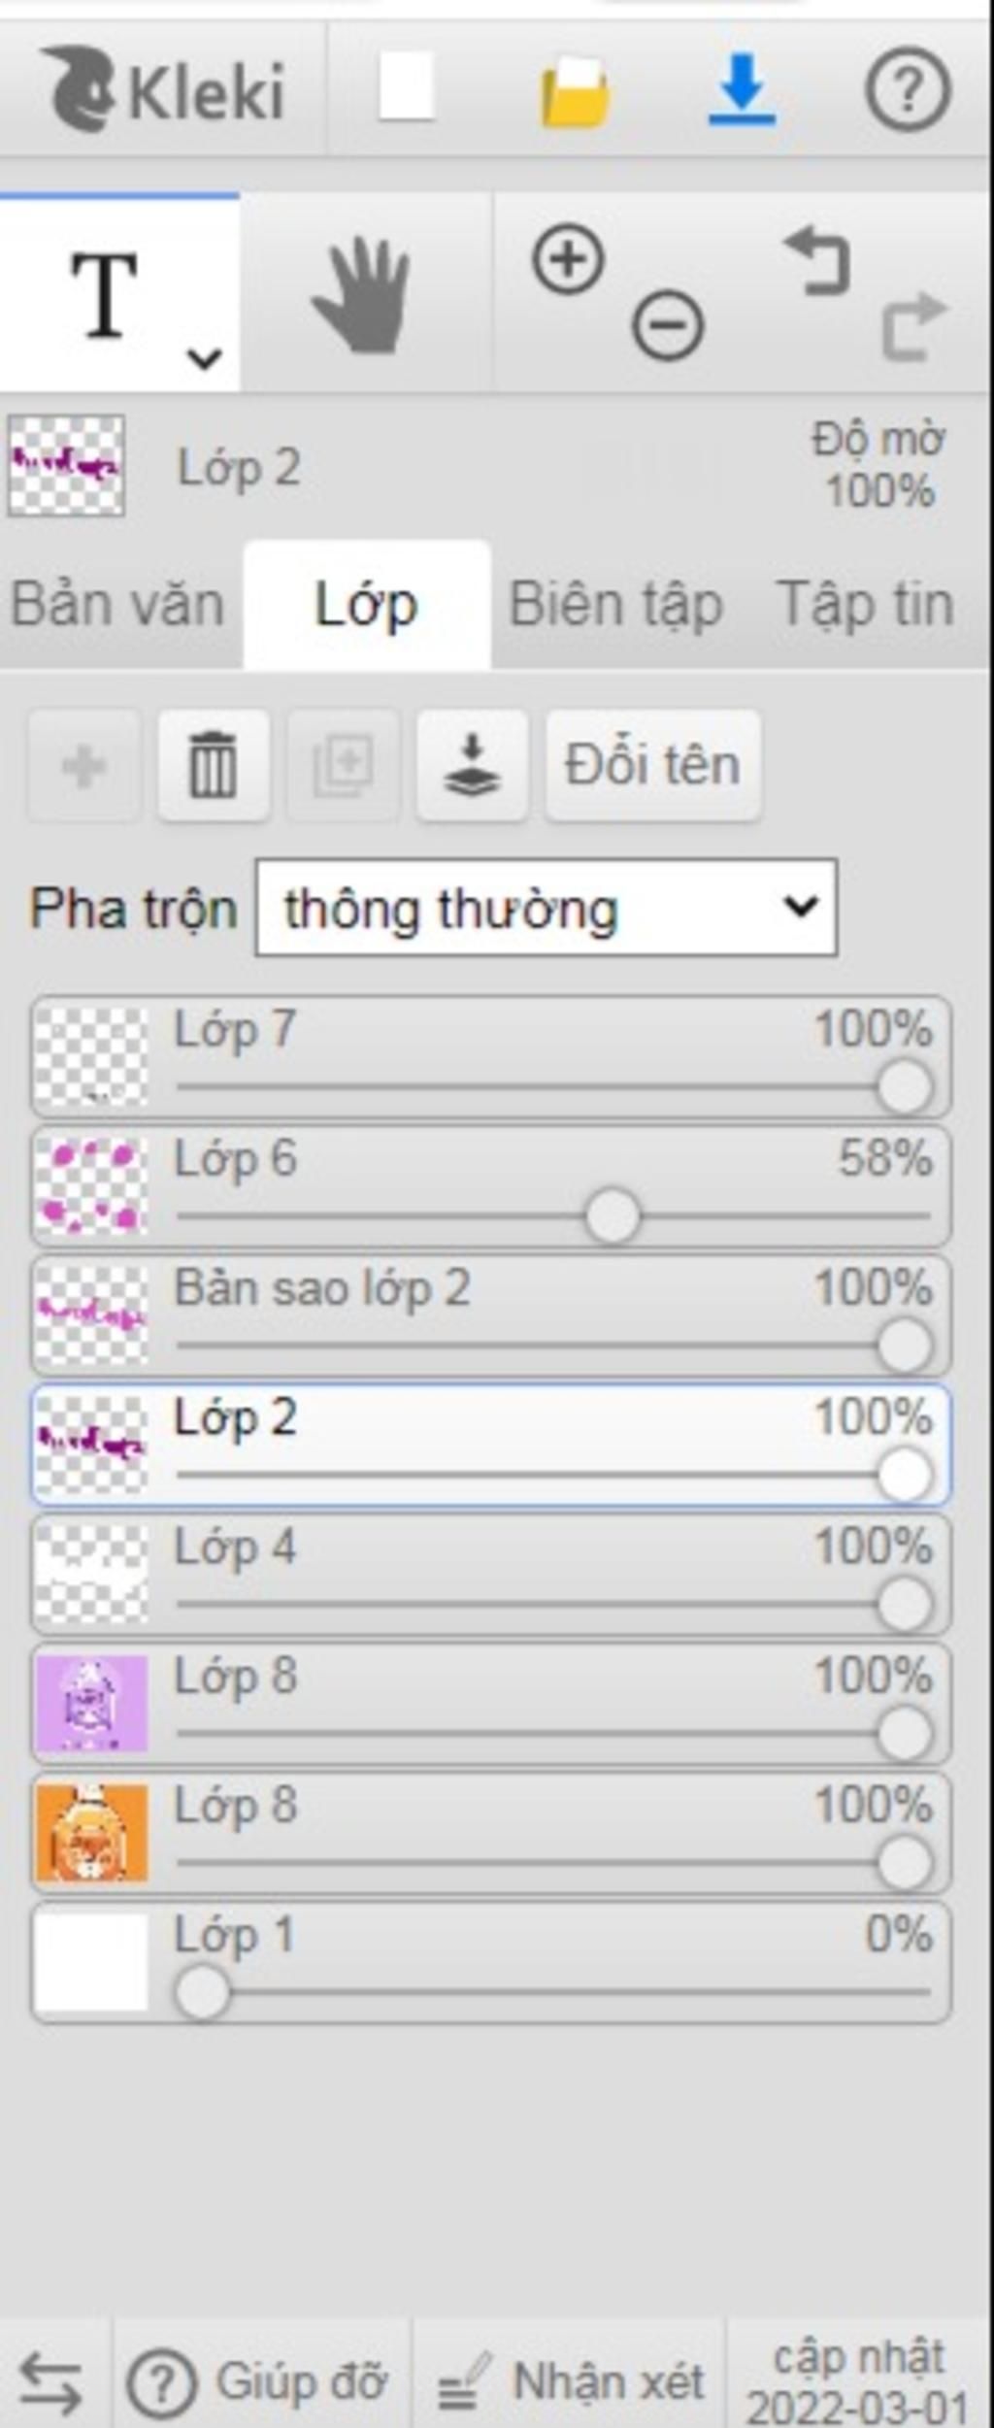Zoom in with the plus magnifier icon
The image size is (994, 2428).
tap(568, 259)
